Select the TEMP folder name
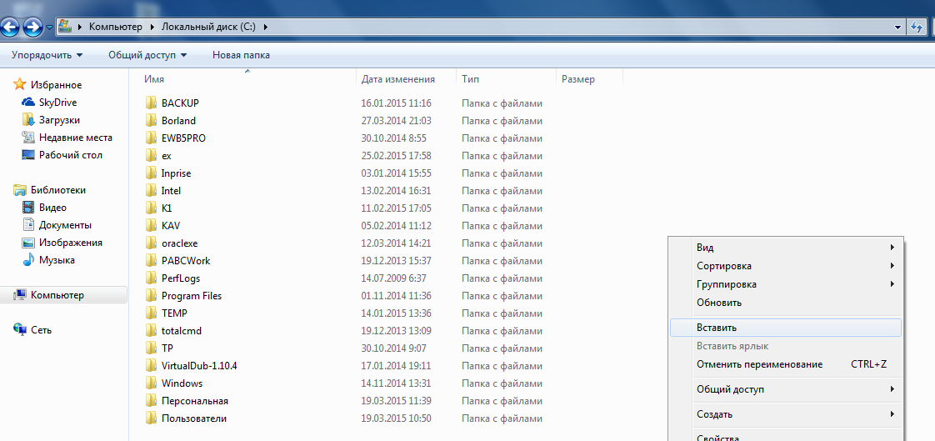The height and width of the screenshot is (441, 935). pyautogui.click(x=175, y=313)
